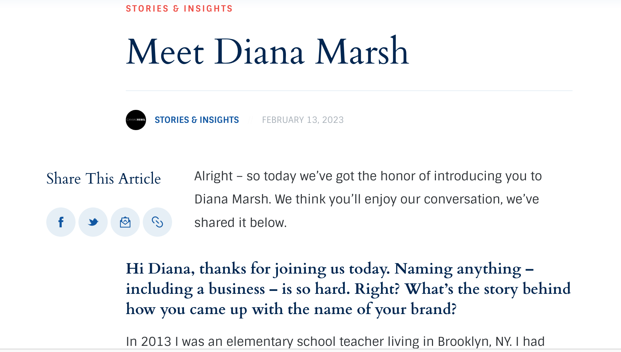Click the line beginning 'Alright – so today'
The width and height of the screenshot is (621, 352).
pyautogui.click(x=368, y=176)
